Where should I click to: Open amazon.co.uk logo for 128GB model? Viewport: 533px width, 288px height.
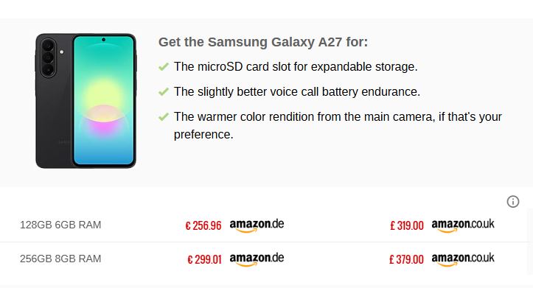463,225
